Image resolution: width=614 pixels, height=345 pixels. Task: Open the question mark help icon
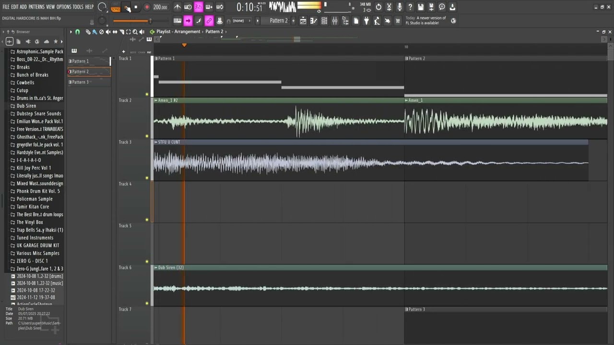click(x=410, y=7)
